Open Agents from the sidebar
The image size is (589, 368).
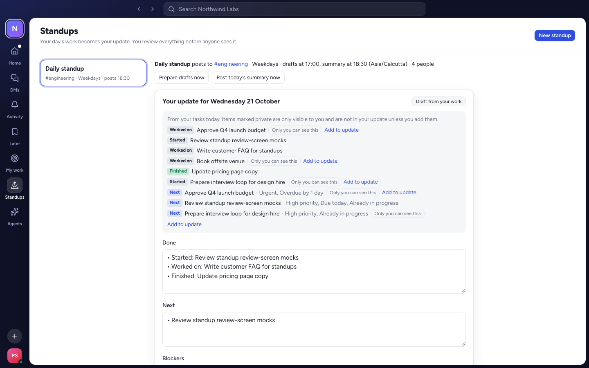point(15,216)
